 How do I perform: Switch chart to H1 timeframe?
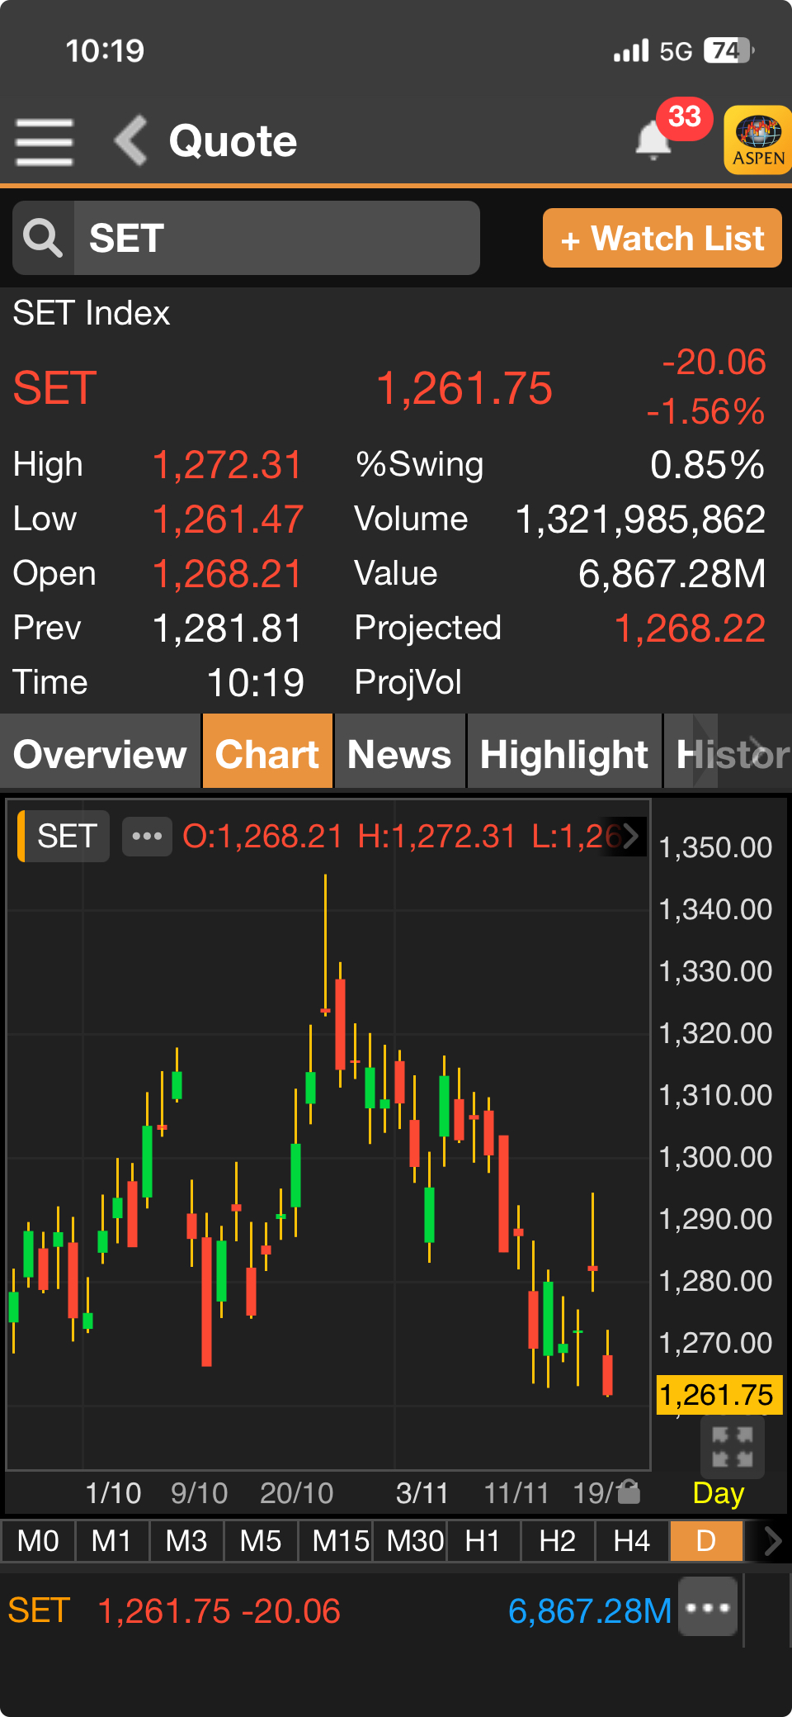pos(483,1541)
